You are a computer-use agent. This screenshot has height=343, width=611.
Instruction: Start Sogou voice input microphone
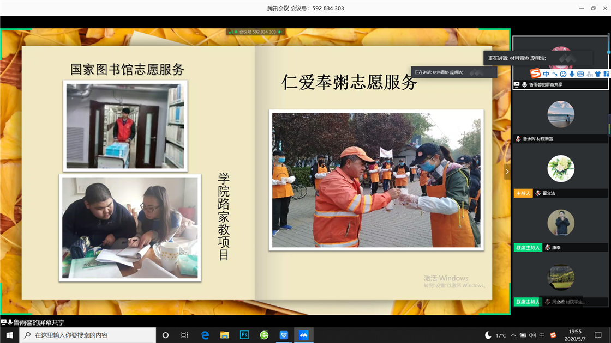572,74
